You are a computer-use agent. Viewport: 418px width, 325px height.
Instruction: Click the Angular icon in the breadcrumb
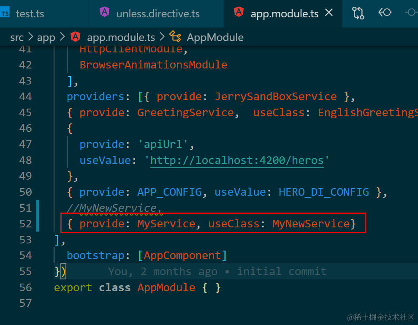coord(76,36)
